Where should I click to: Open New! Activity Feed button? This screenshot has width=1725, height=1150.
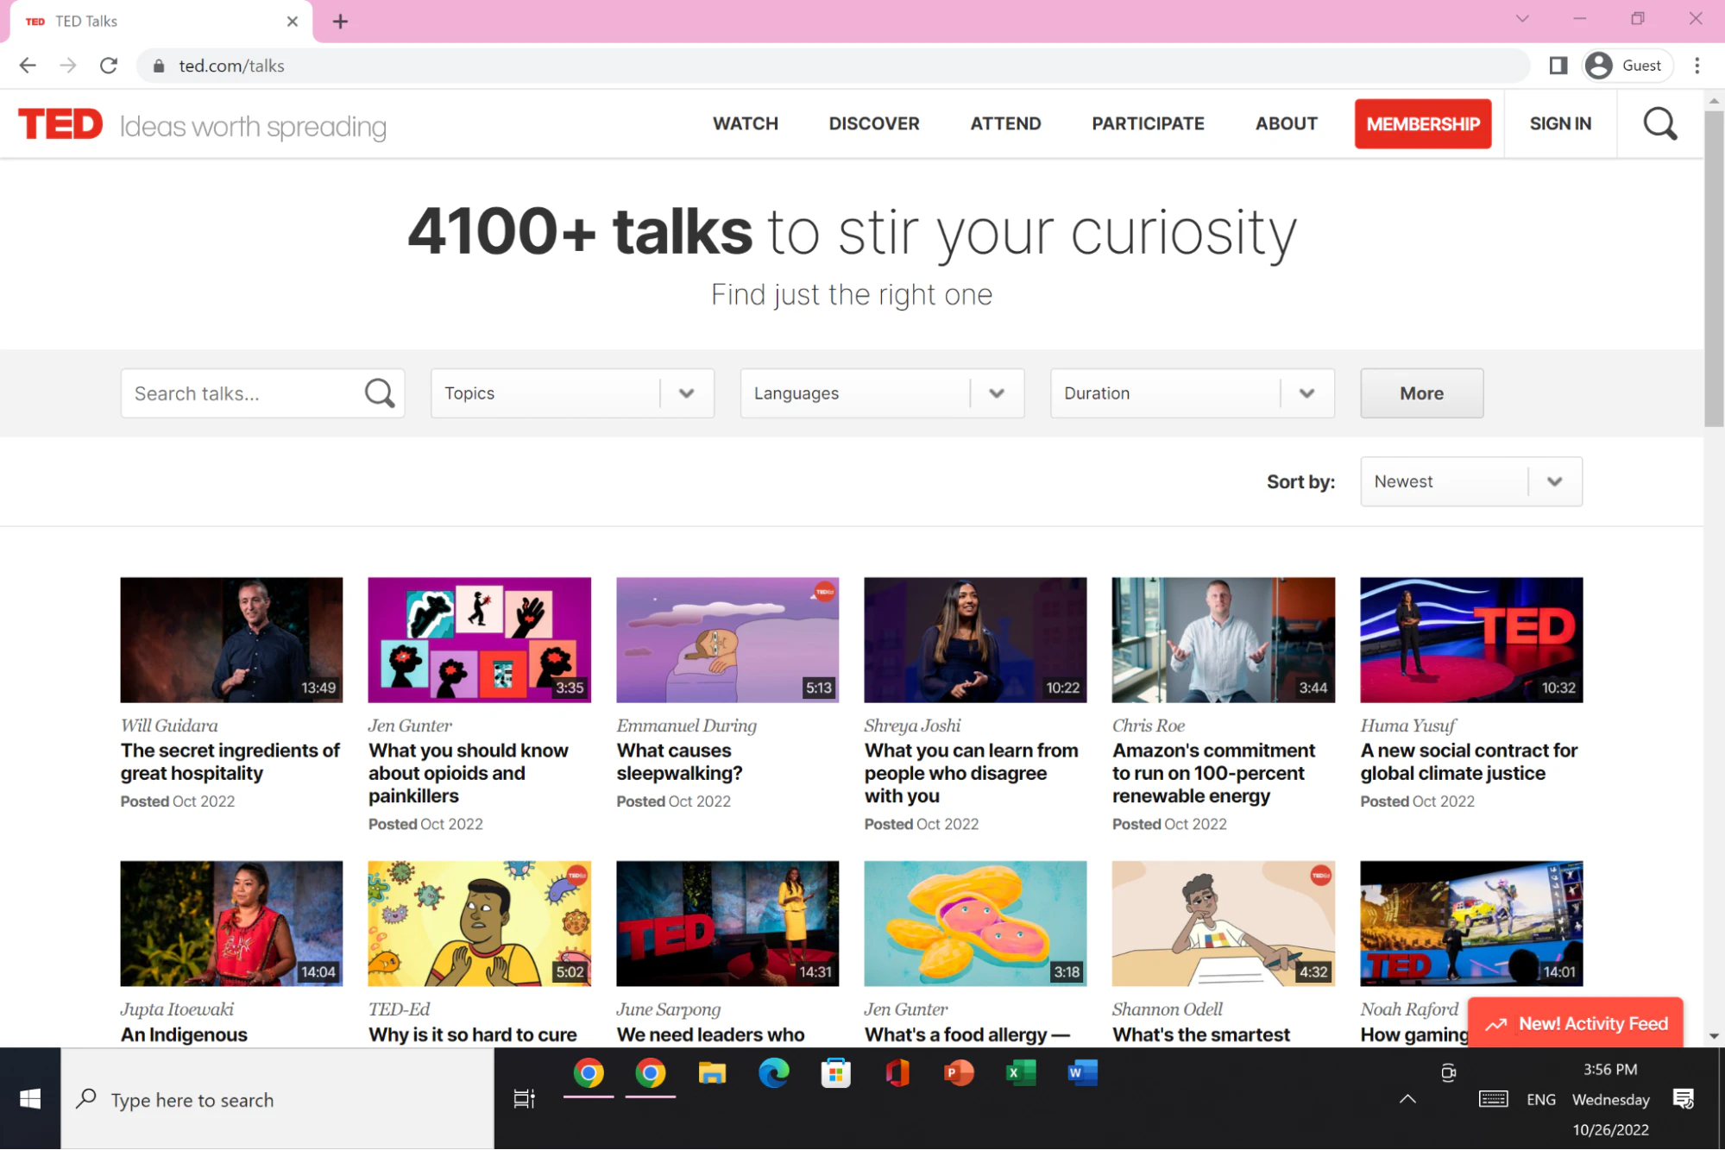click(x=1575, y=1023)
